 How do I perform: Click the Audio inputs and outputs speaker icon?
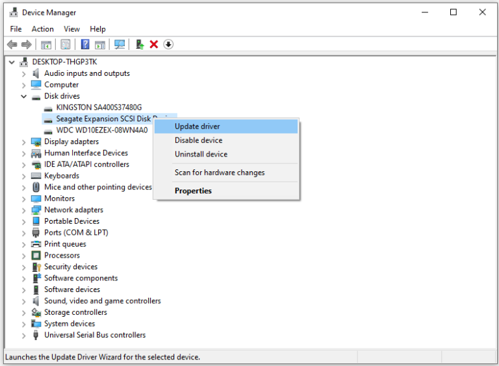click(x=36, y=73)
